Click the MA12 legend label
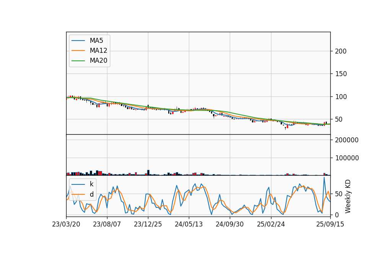The image size is (367, 264). 98,51
